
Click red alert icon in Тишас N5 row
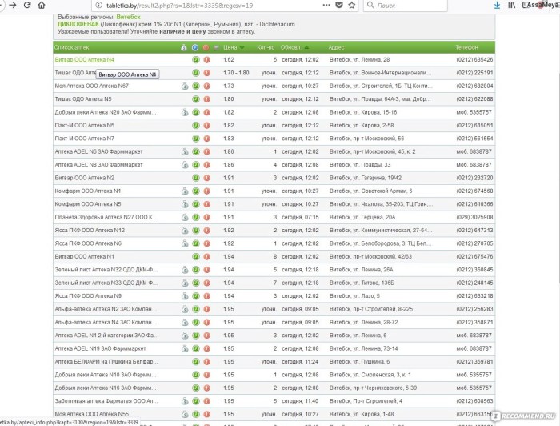coord(206,99)
